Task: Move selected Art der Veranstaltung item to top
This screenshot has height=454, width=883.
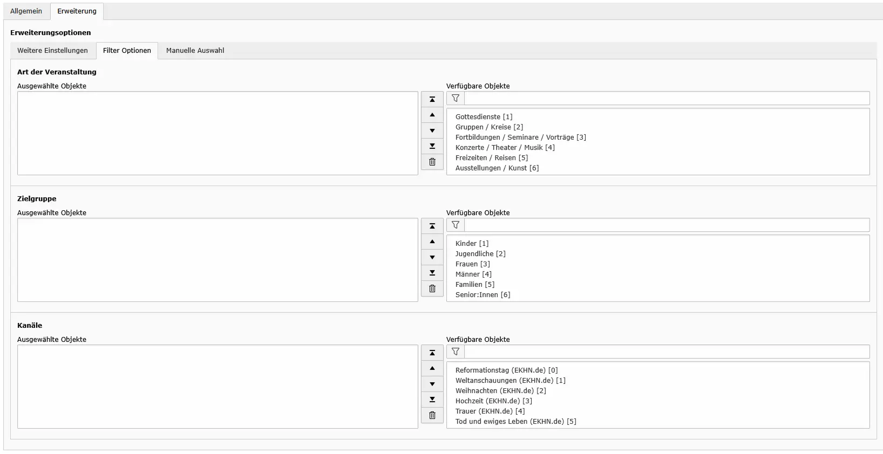Action: point(432,99)
